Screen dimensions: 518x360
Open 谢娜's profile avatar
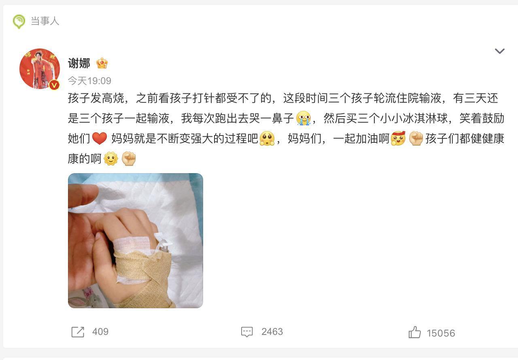click(x=40, y=69)
